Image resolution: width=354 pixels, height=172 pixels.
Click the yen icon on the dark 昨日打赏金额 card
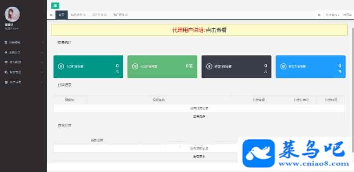tap(209, 66)
